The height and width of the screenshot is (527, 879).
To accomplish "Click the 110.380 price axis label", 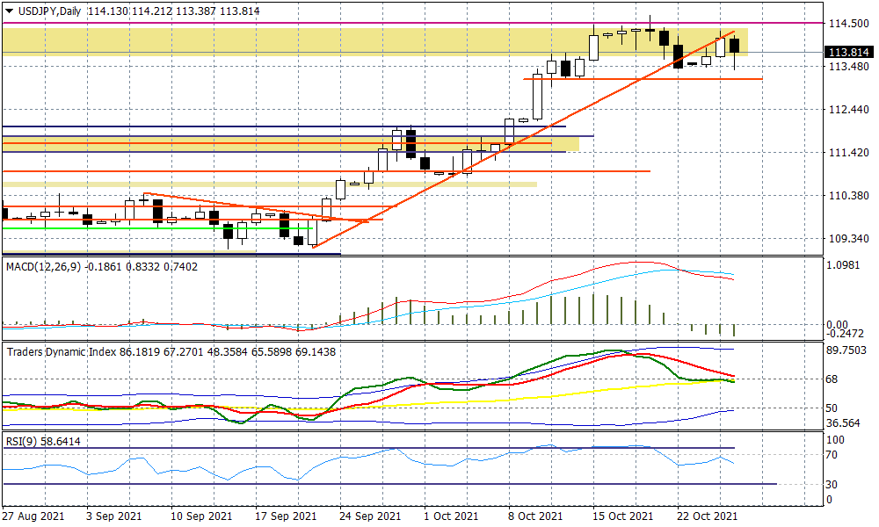I will 849,196.
